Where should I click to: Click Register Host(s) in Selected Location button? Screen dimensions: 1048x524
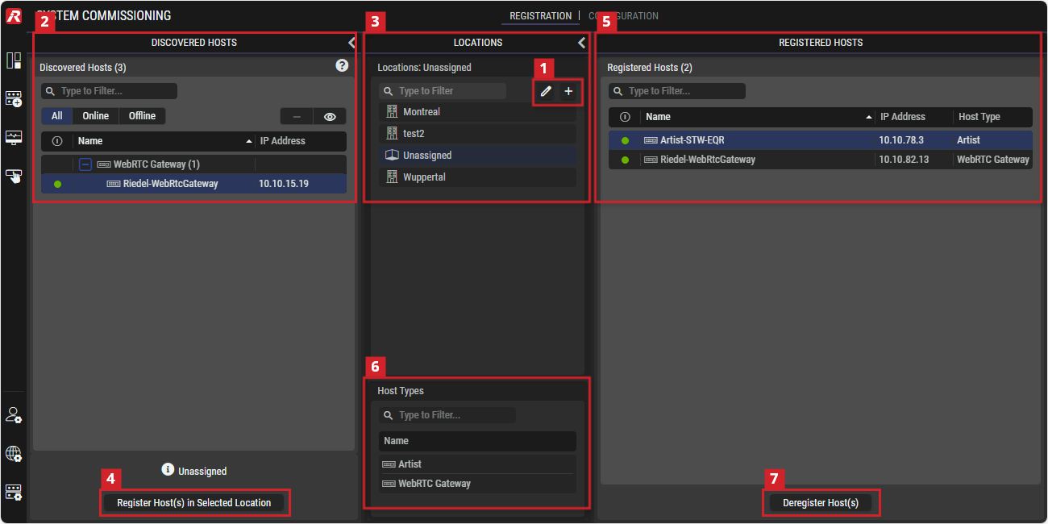[x=194, y=502]
